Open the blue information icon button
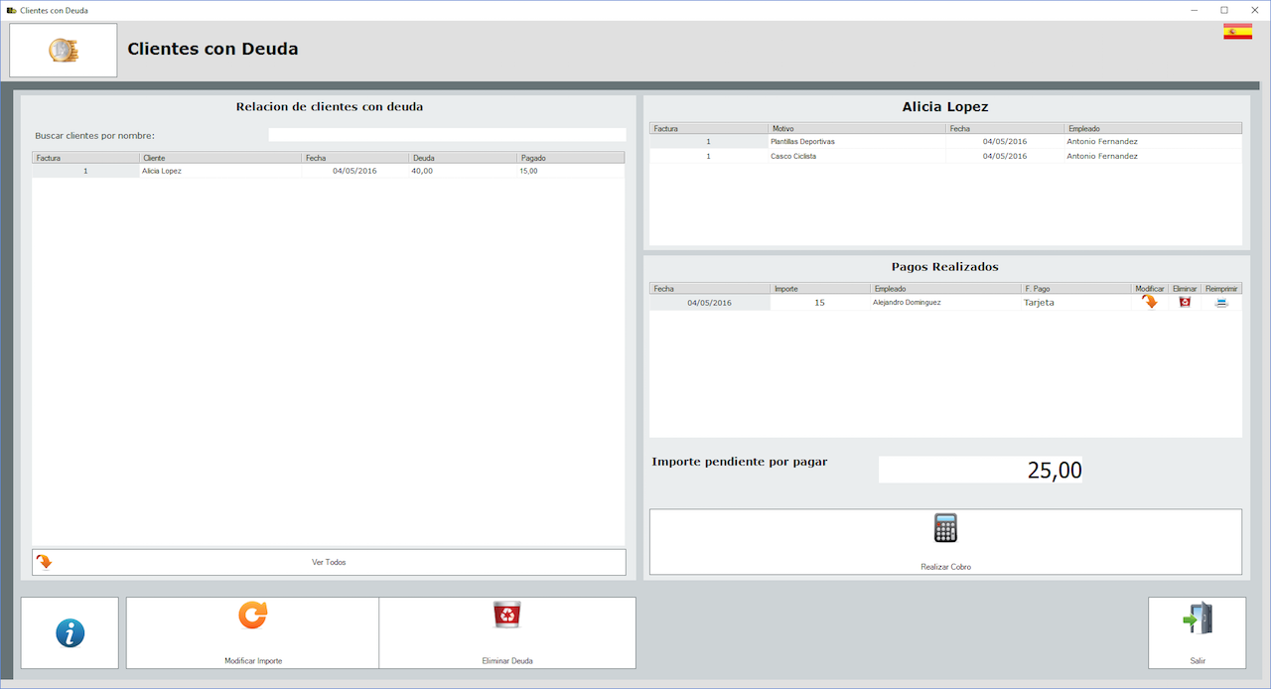Image resolution: width=1271 pixels, height=689 pixels. (70, 632)
